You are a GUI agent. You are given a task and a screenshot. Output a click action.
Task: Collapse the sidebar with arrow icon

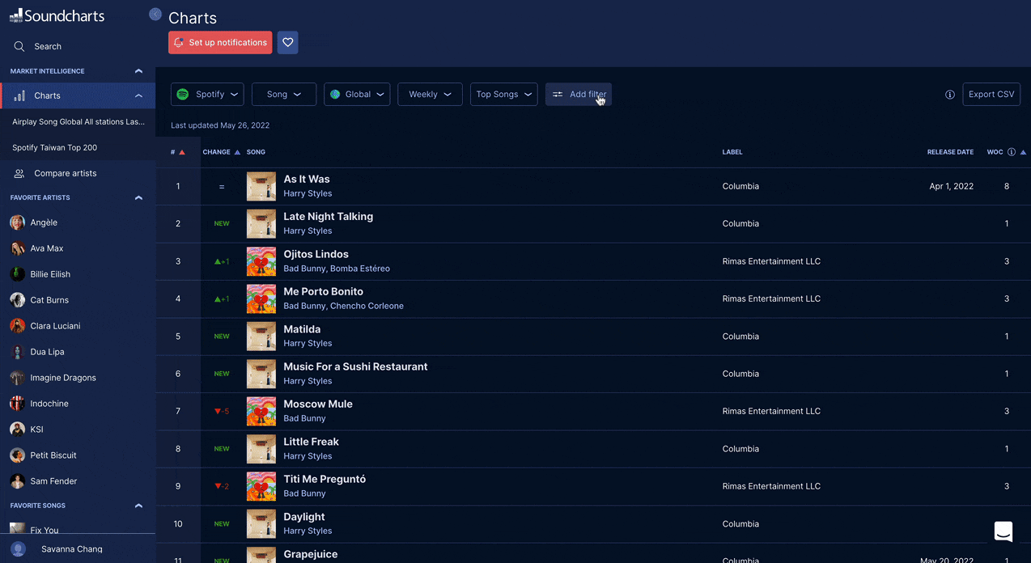point(155,14)
